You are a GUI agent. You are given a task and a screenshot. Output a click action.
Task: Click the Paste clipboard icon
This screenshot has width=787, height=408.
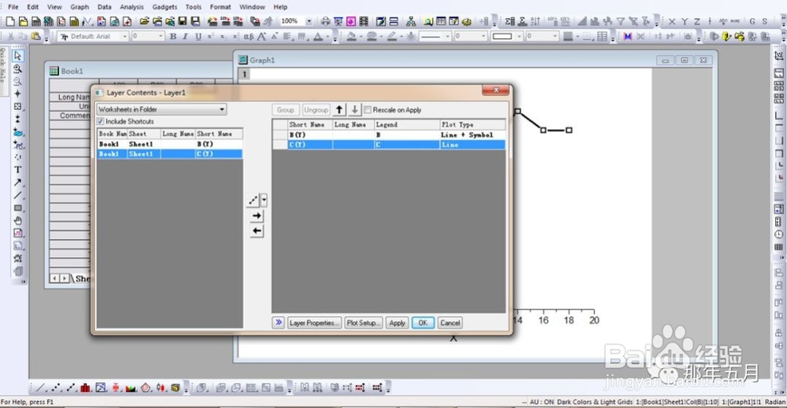coord(35,37)
